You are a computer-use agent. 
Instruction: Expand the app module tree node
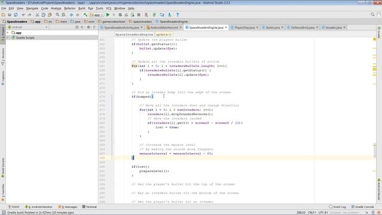8,33
